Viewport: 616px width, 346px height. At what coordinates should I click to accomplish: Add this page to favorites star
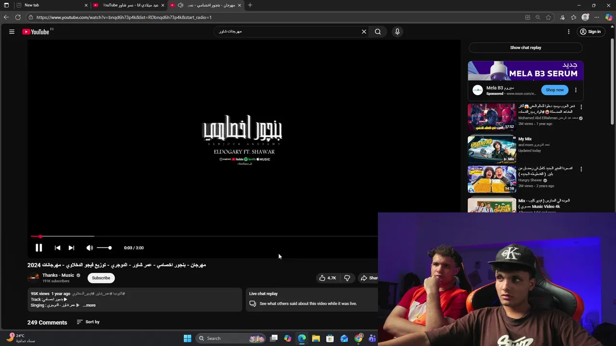coord(548,17)
